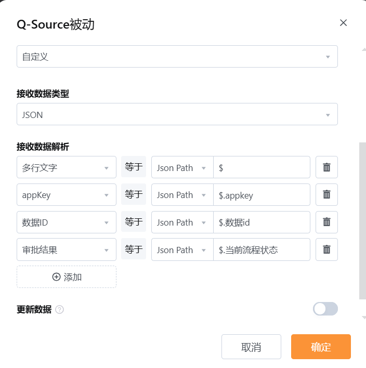The width and height of the screenshot is (366, 368).
Task: Open Json Path dropdown in appKey row
Action: [182, 194]
